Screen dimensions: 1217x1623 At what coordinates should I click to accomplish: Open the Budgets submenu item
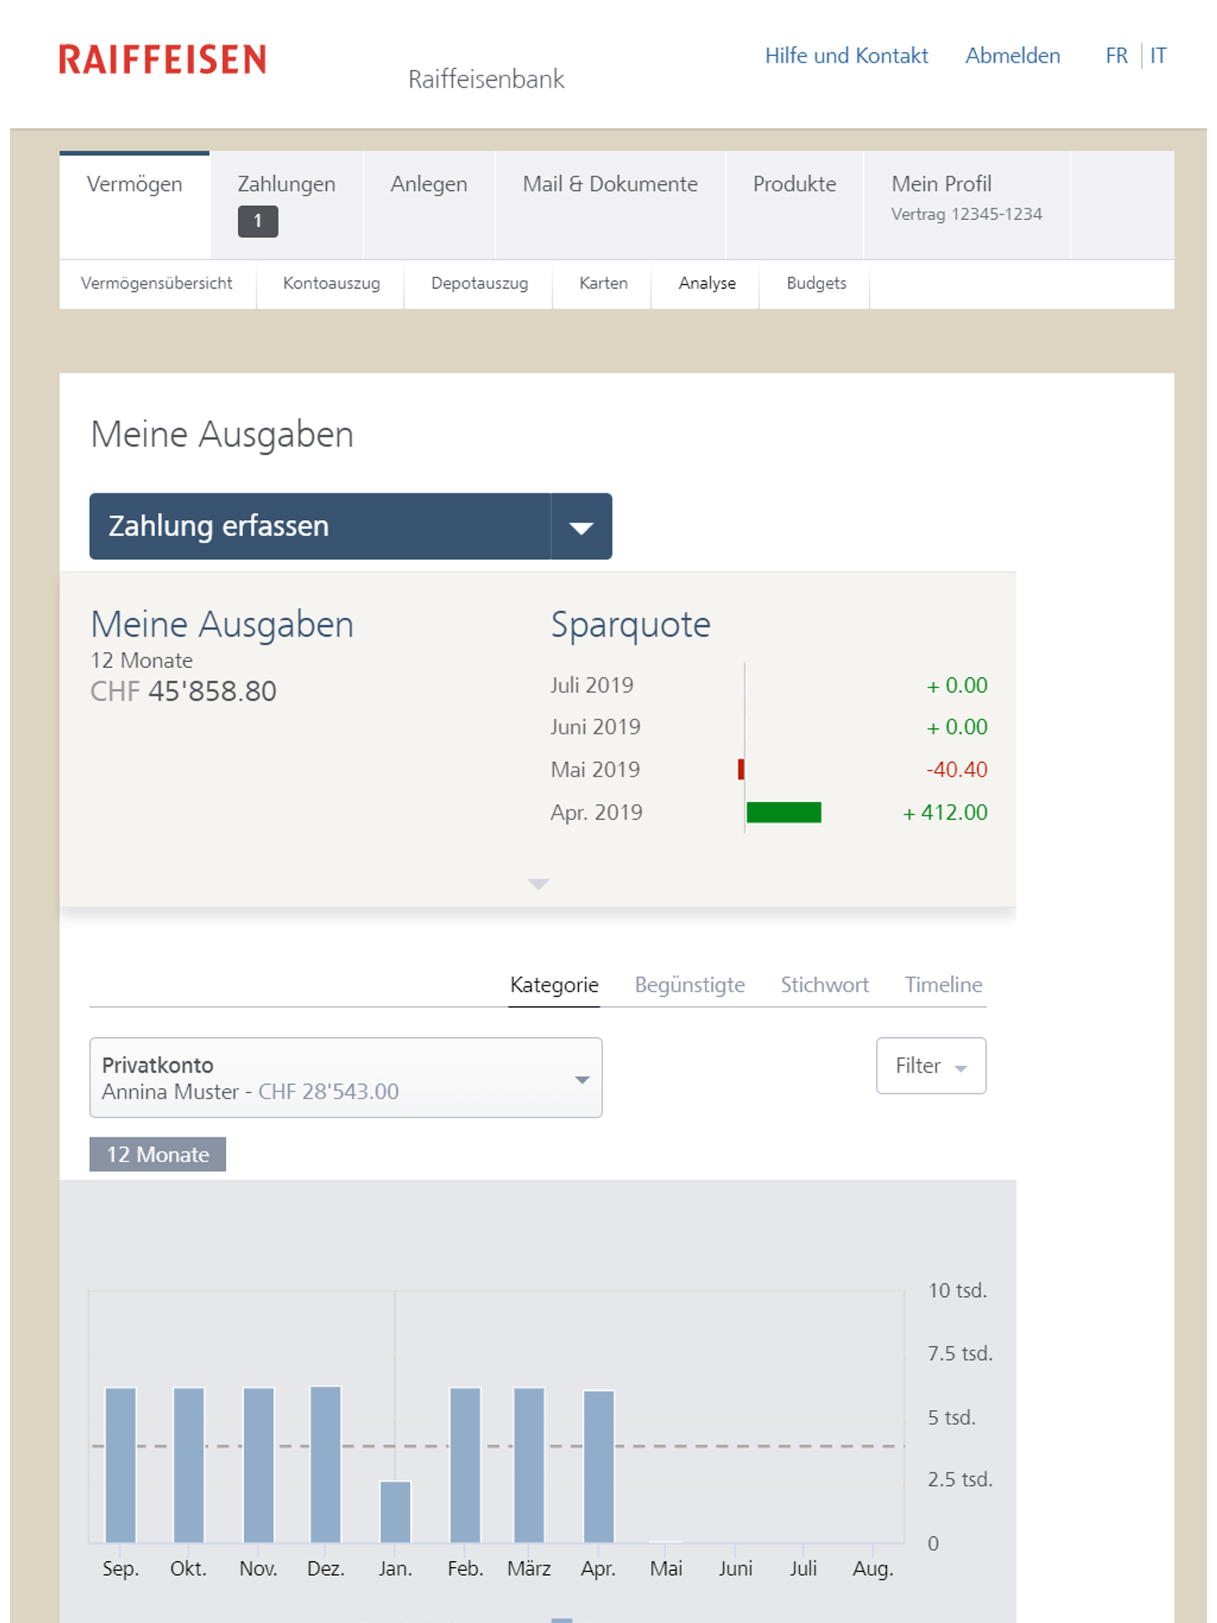tap(815, 283)
